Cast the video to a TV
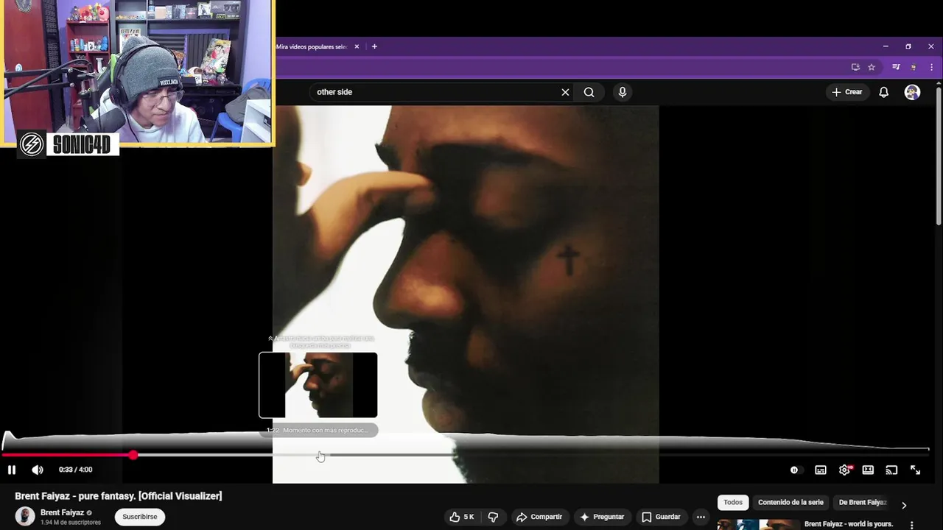943x530 pixels. tap(891, 470)
